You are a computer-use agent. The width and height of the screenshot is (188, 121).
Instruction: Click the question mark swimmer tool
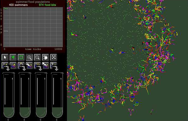[x=54, y=65]
